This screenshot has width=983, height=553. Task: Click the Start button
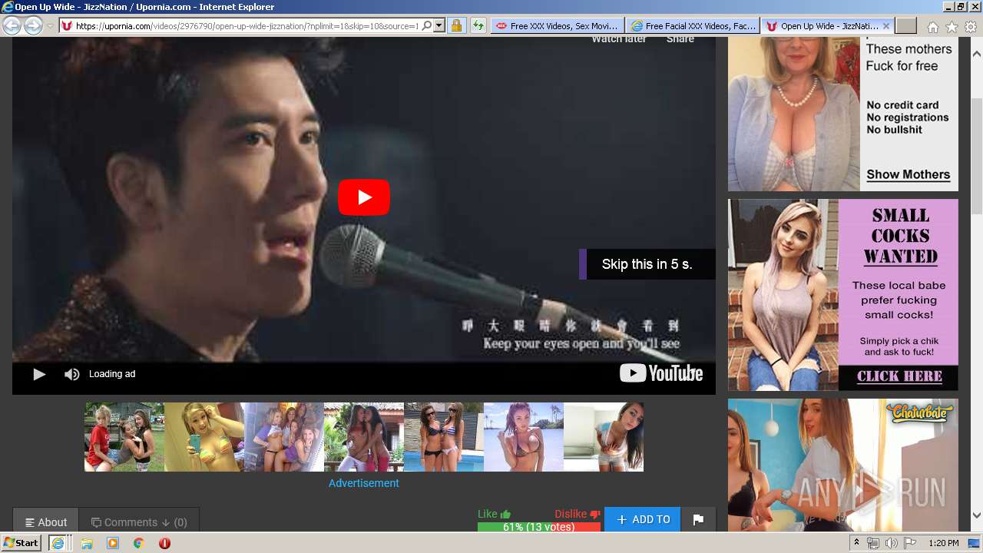click(21, 543)
